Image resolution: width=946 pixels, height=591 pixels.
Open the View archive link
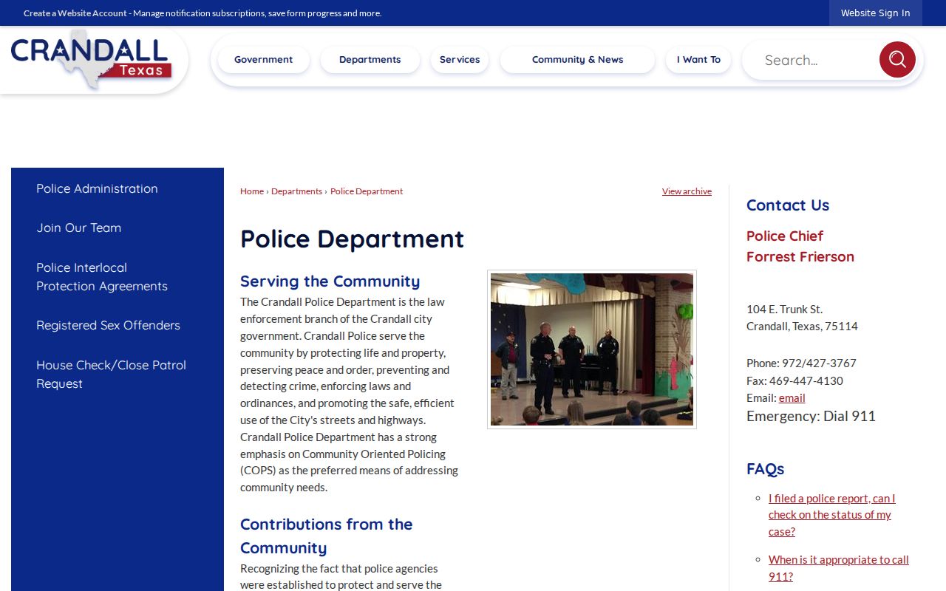click(x=687, y=191)
